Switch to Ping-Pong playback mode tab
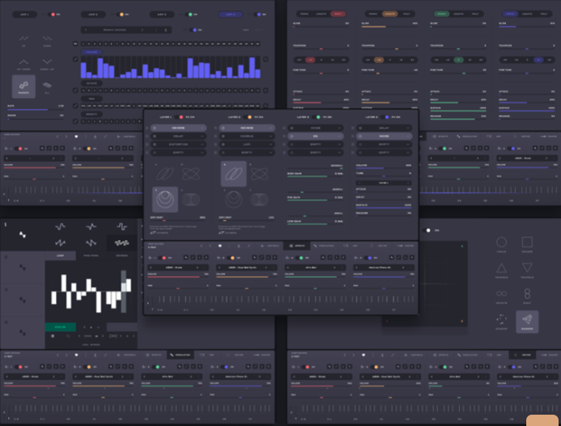Viewport: 561px width, 426px height. pyautogui.click(x=91, y=255)
